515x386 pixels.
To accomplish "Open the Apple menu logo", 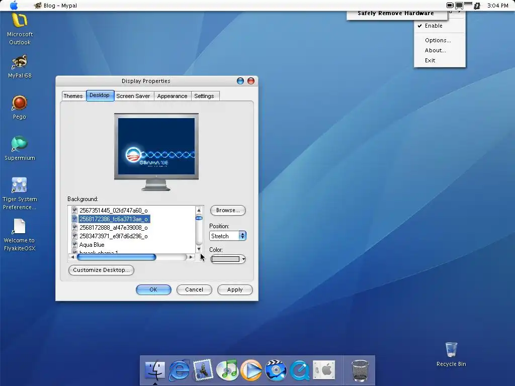I will pos(14,5).
